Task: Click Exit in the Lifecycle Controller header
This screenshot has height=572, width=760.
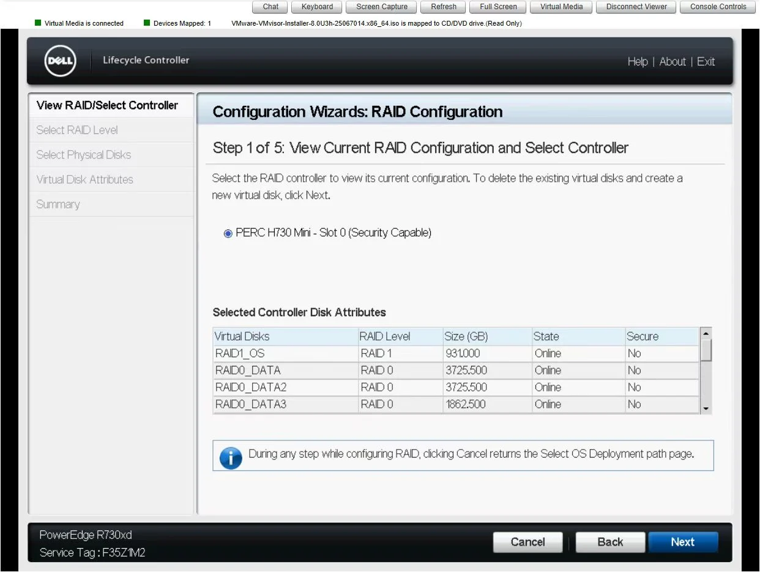Action: click(706, 62)
